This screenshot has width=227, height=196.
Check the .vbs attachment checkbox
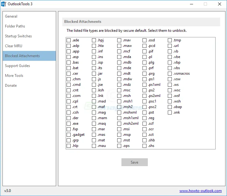pos(170,68)
